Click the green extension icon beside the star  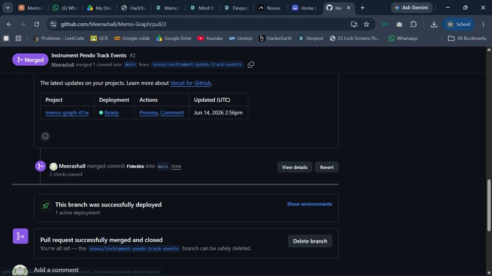[x=385, y=24]
